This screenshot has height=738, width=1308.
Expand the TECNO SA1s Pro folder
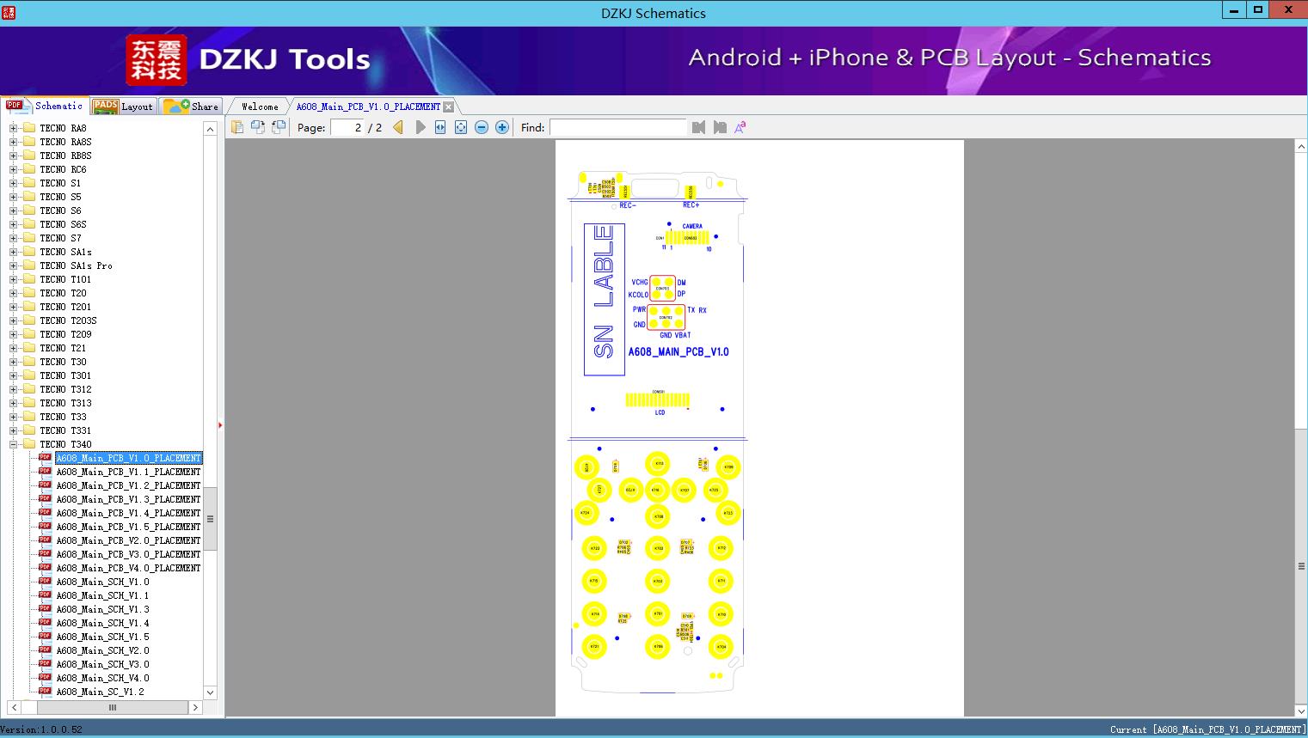pyautogui.click(x=13, y=265)
